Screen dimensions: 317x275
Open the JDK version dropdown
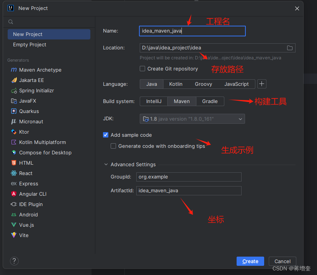click(x=192, y=119)
